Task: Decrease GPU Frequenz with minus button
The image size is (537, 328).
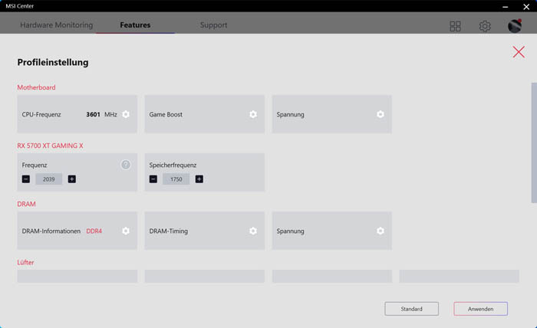Action: [26, 179]
